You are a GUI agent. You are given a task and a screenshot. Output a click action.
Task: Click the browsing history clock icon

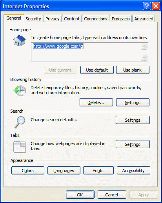[20, 91]
